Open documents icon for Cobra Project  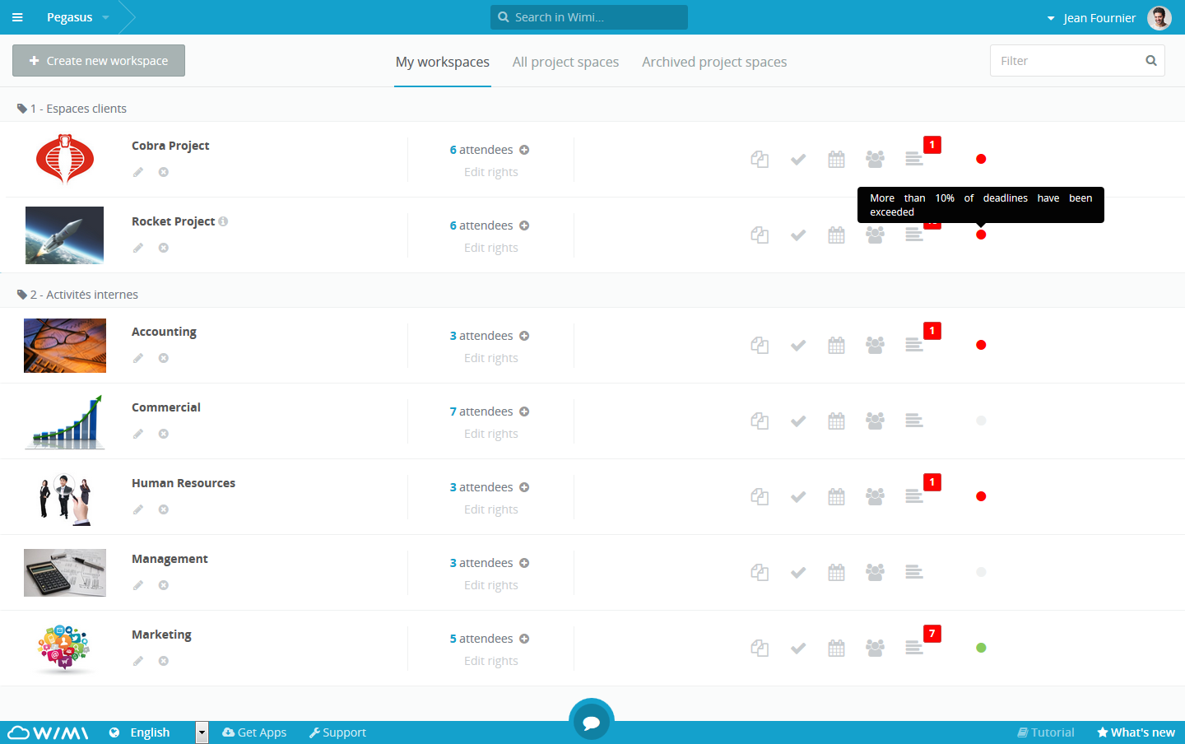760,160
